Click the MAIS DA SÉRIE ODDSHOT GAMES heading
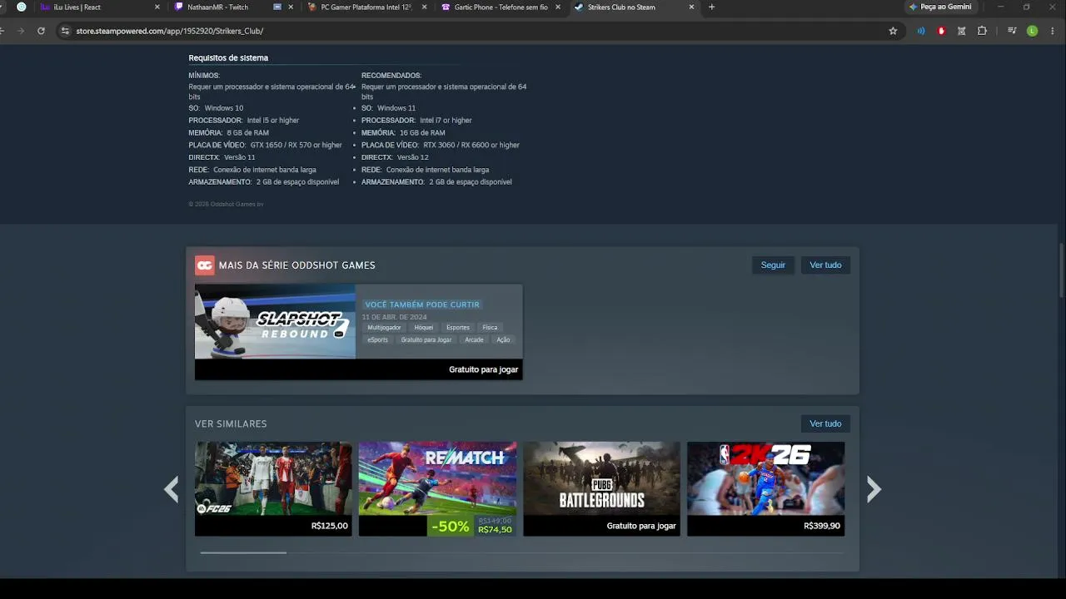 [x=297, y=265]
